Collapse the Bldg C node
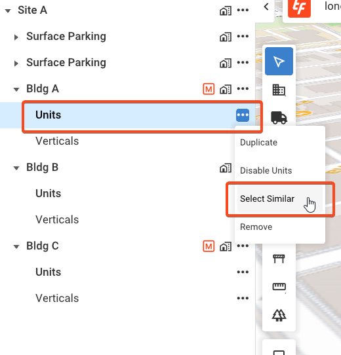Viewport: 341px width, 355px height. (x=16, y=246)
